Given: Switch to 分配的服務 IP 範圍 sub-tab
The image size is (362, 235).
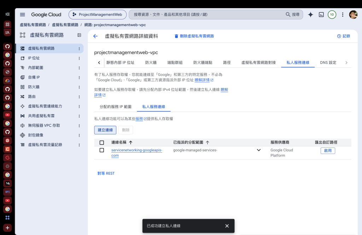Looking at the screenshot, I should pos(116,107).
